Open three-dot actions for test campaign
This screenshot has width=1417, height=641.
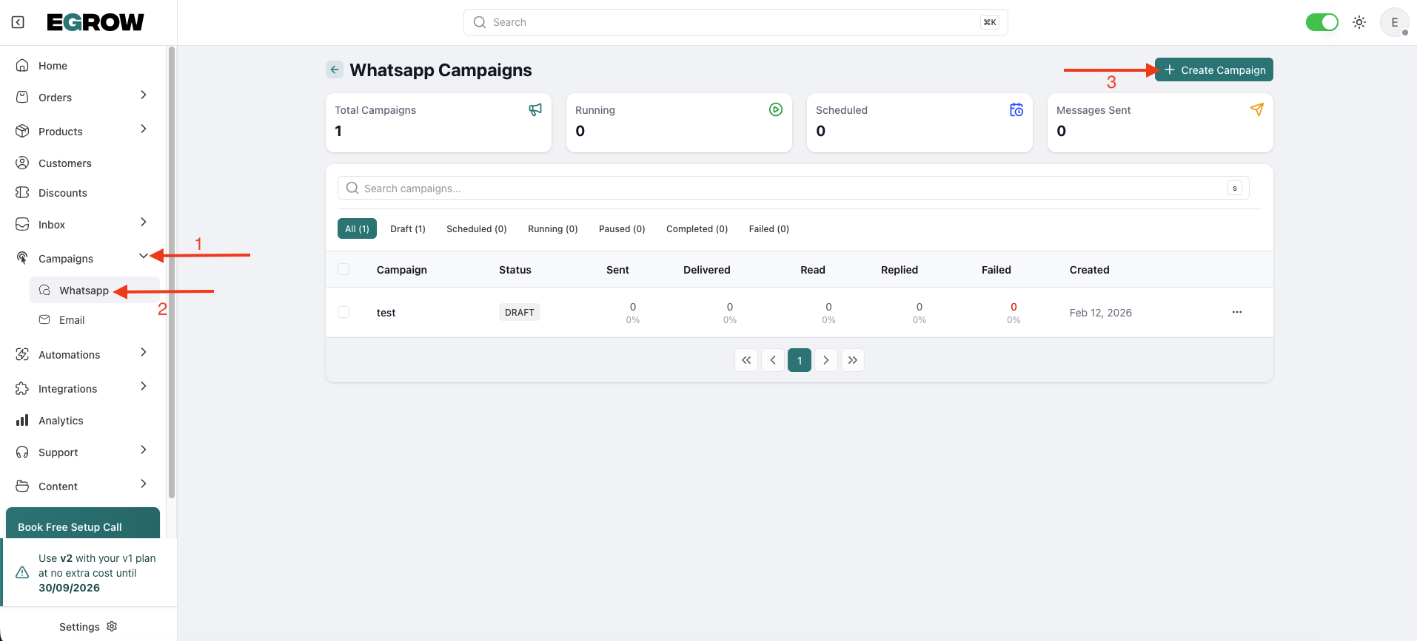point(1236,312)
